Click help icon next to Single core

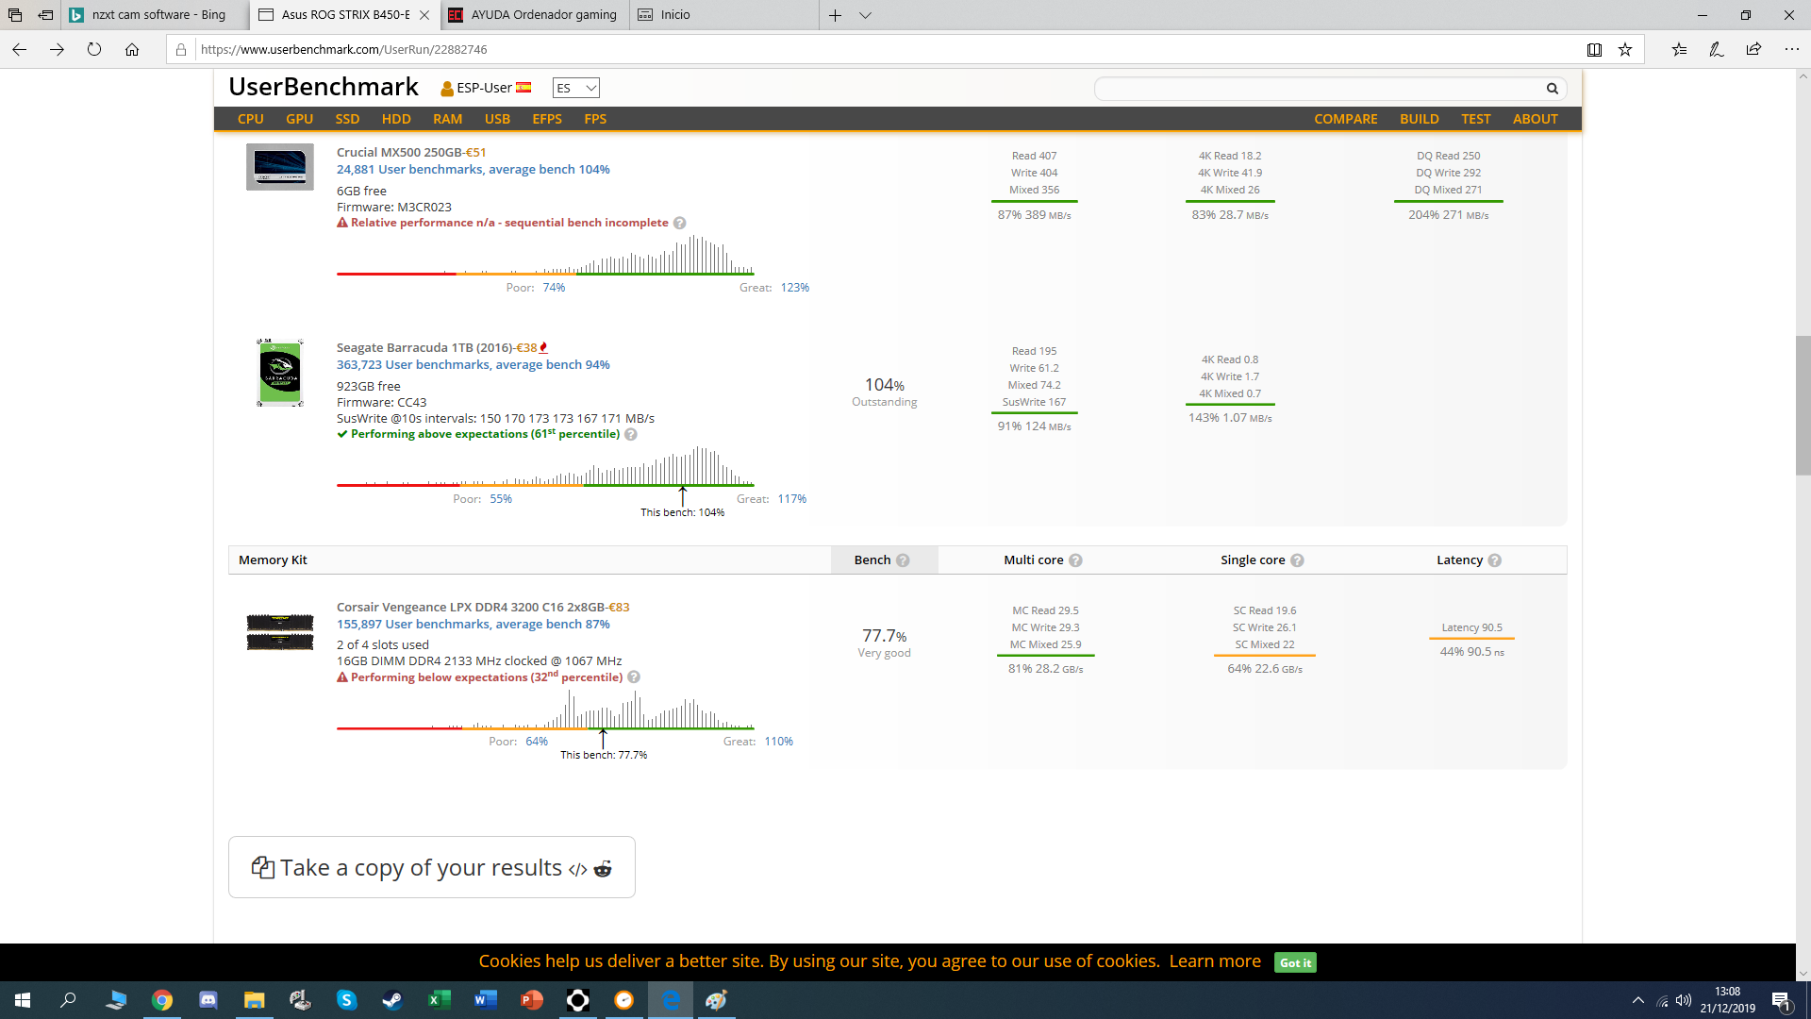(1297, 560)
